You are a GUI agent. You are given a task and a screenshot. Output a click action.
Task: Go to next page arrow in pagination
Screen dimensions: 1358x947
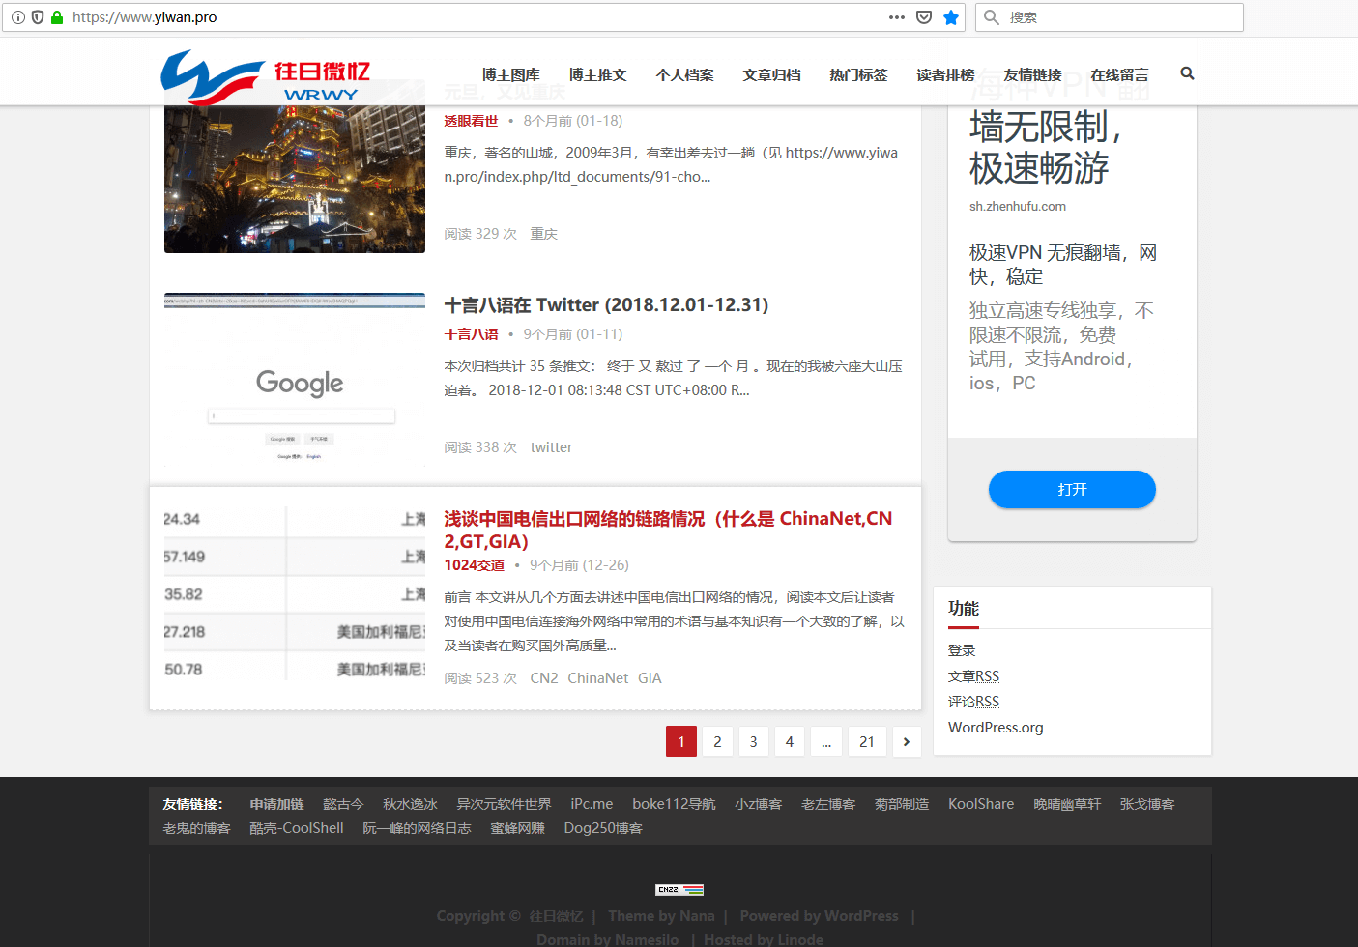[906, 741]
